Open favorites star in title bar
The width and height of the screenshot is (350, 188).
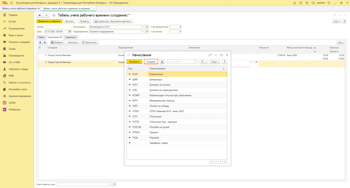coord(307,3)
